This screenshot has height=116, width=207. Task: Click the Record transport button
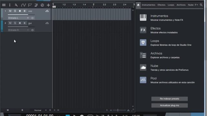[x=82, y=115]
